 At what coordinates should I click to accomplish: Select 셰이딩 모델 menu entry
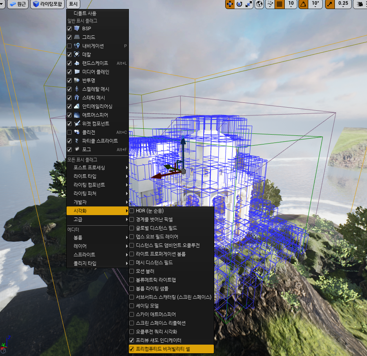(171, 306)
